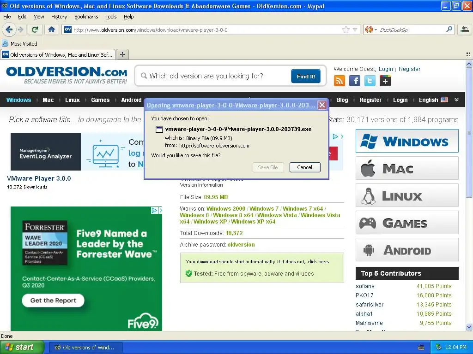Select Windows in the site nav bar

pyautogui.click(x=18, y=100)
